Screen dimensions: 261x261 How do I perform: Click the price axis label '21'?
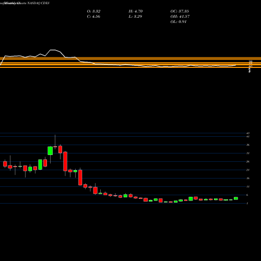248,170
